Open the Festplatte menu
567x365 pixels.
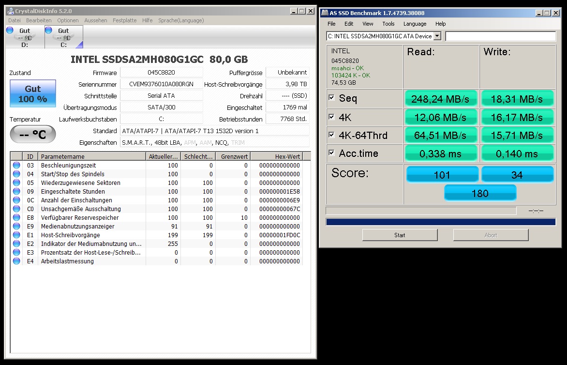(124, 20)
